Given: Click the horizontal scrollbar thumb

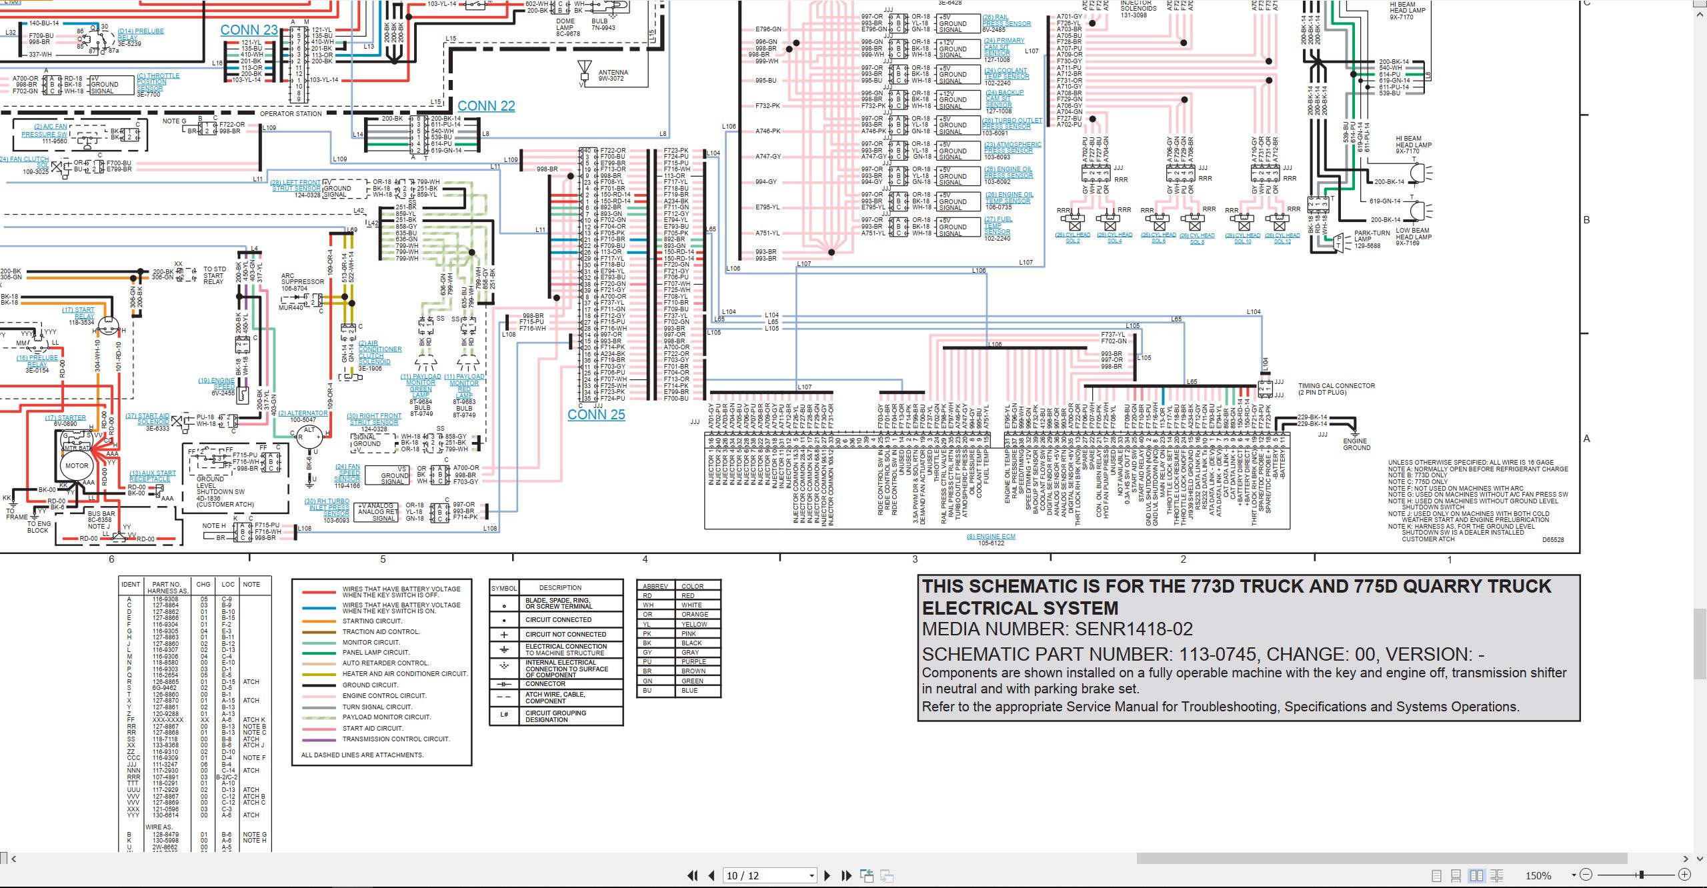Looking at the screenshot, I should pyautogui.click(x=1382, y=859).
